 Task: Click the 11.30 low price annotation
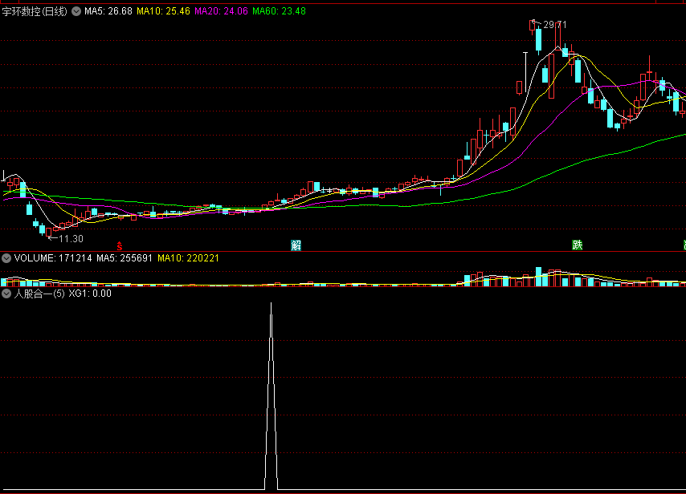[71, 238]
